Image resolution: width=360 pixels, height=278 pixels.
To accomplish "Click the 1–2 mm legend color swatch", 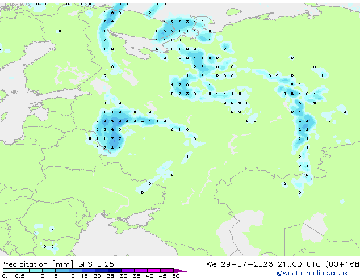I will tap(36, 271).
